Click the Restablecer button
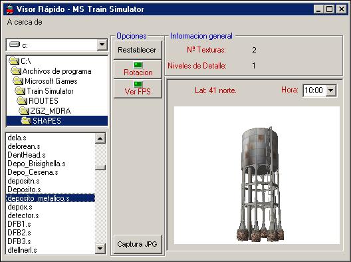The image size is (351, 262). pyautogui.click(x=137, y=50)
